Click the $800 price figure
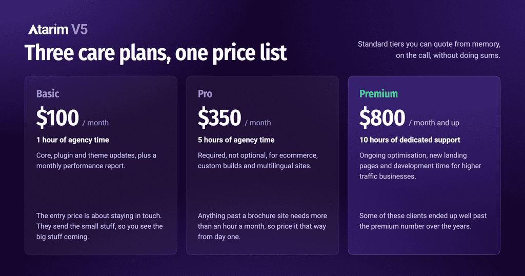The height and width of the screenshot is (276, 525). 382,117
